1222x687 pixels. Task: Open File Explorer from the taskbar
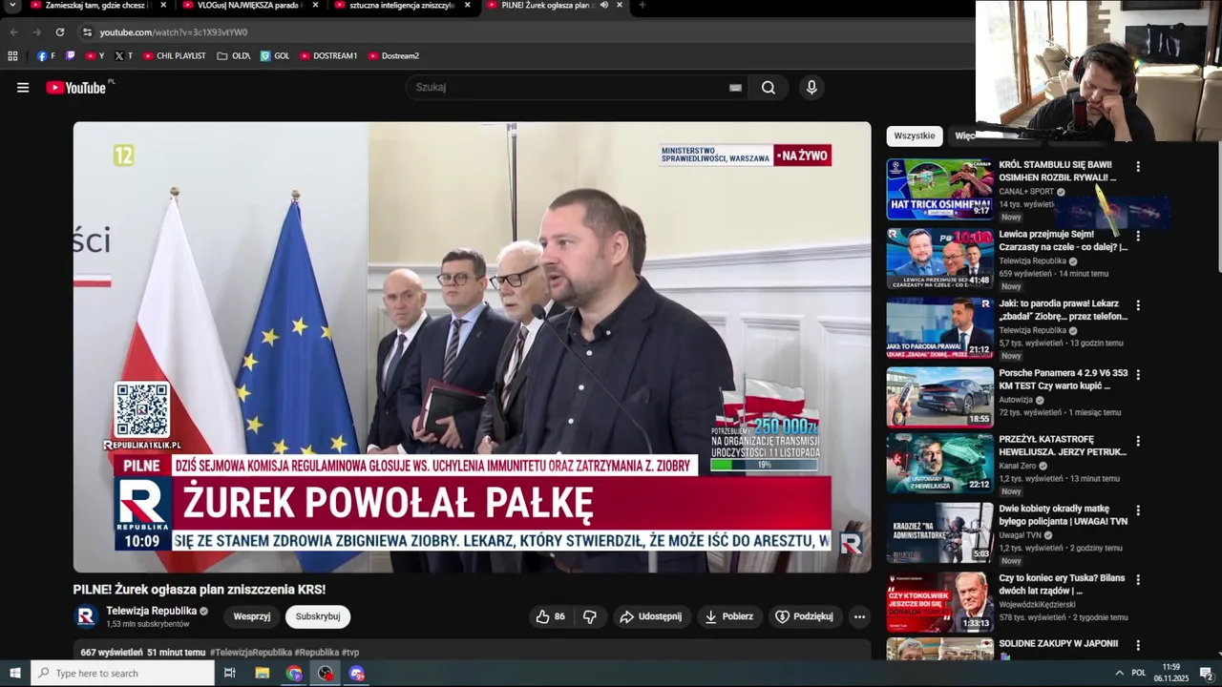[263, 674]
